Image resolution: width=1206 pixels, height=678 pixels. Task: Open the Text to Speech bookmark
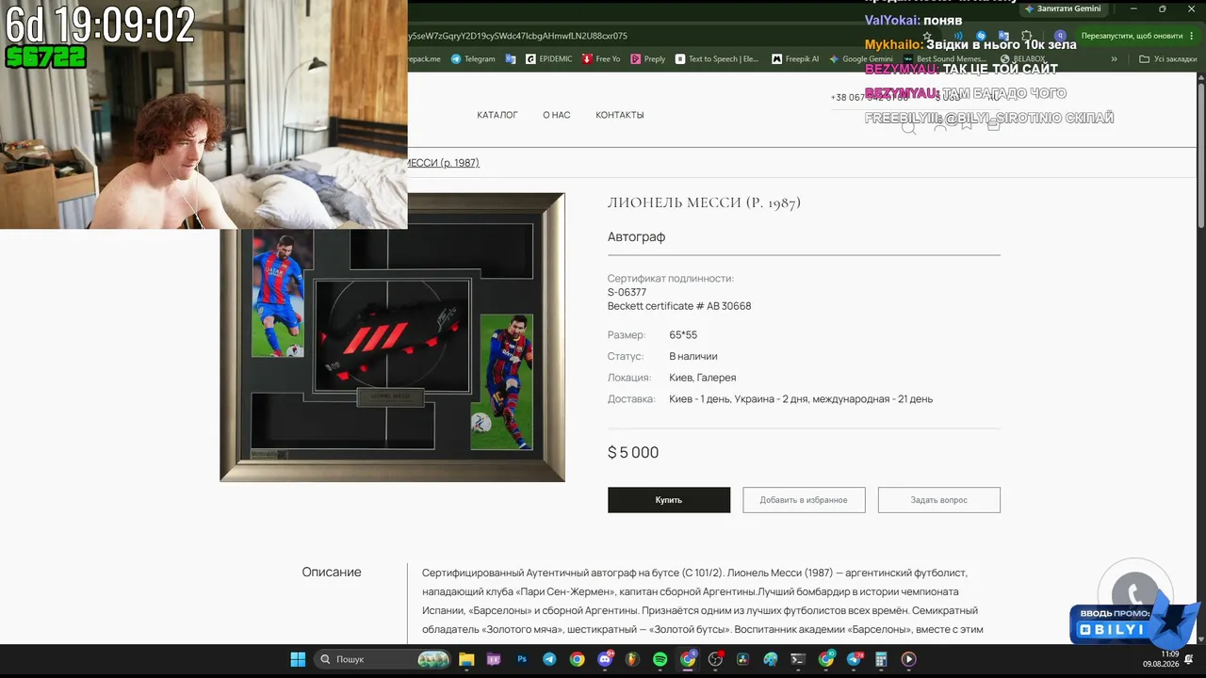(717, 58)
